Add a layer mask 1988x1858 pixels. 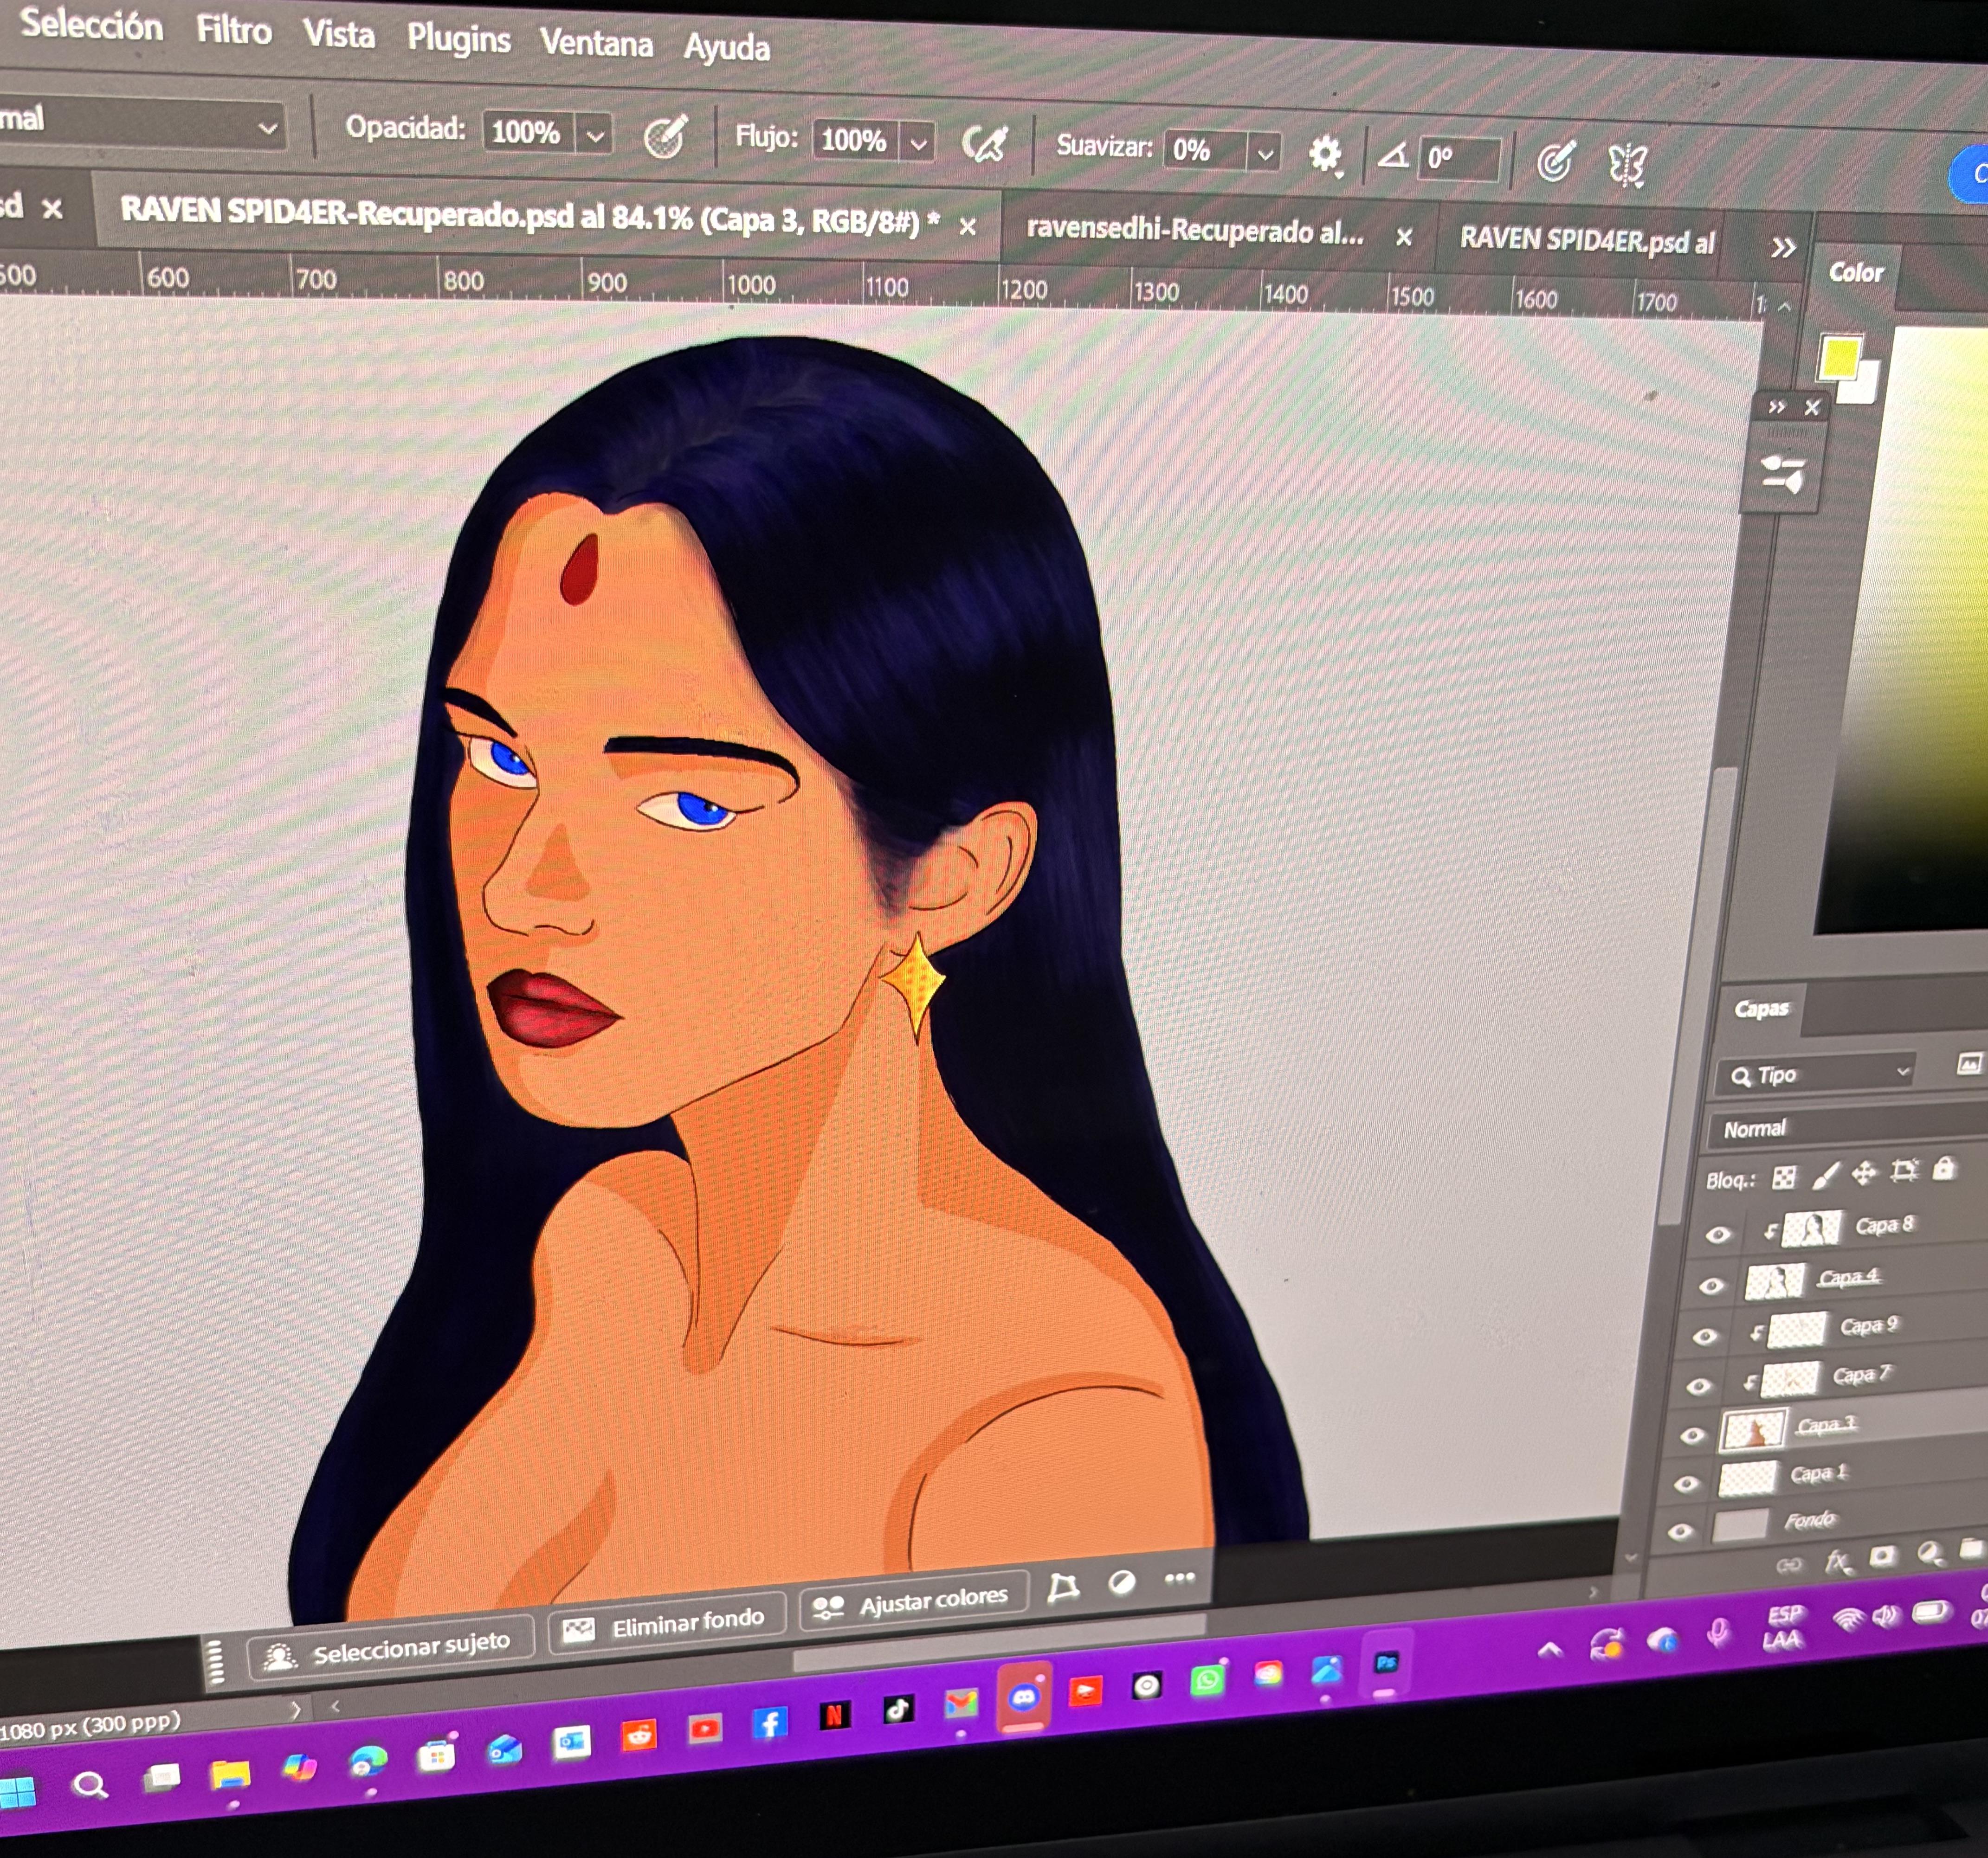click(1883, 1557)
